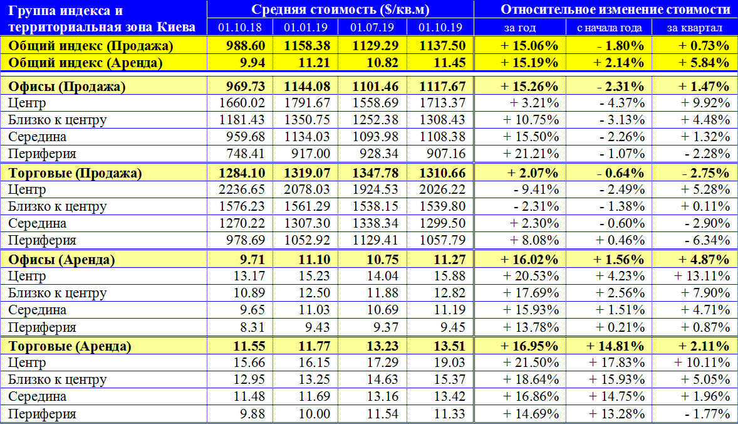Click the cell with value 1117.67
This screenshot has width=738, height=424.
442,87
